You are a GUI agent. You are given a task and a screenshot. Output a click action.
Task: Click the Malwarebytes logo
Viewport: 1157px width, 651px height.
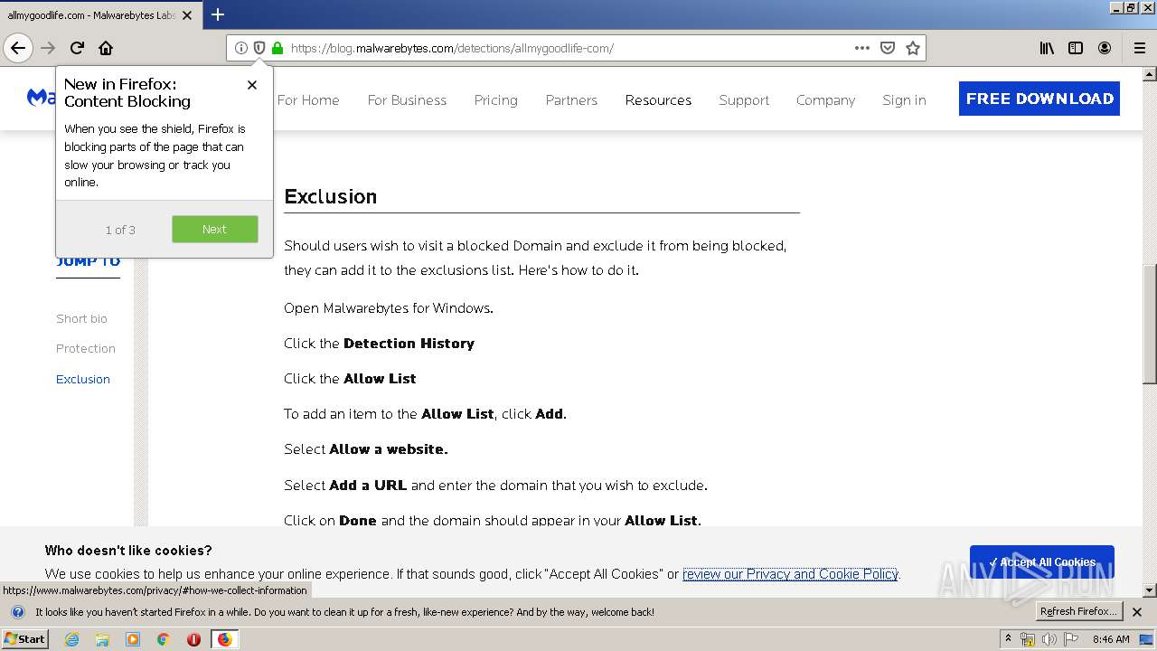click(42, 98)
